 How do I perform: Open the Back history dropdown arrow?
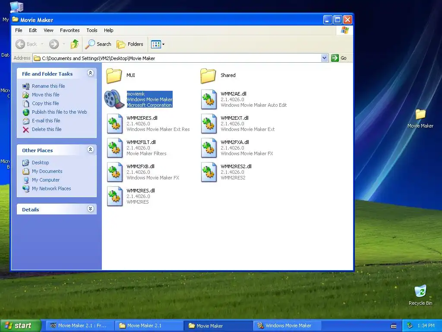click(42, 44)
